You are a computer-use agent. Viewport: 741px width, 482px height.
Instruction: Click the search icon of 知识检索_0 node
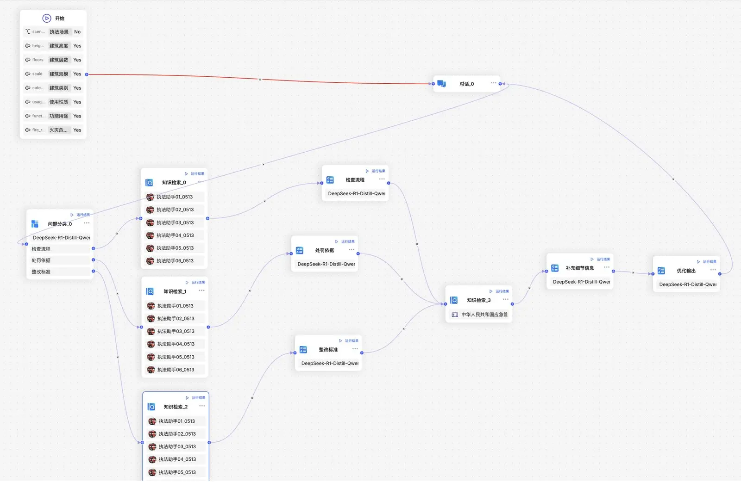pos(149,183)
